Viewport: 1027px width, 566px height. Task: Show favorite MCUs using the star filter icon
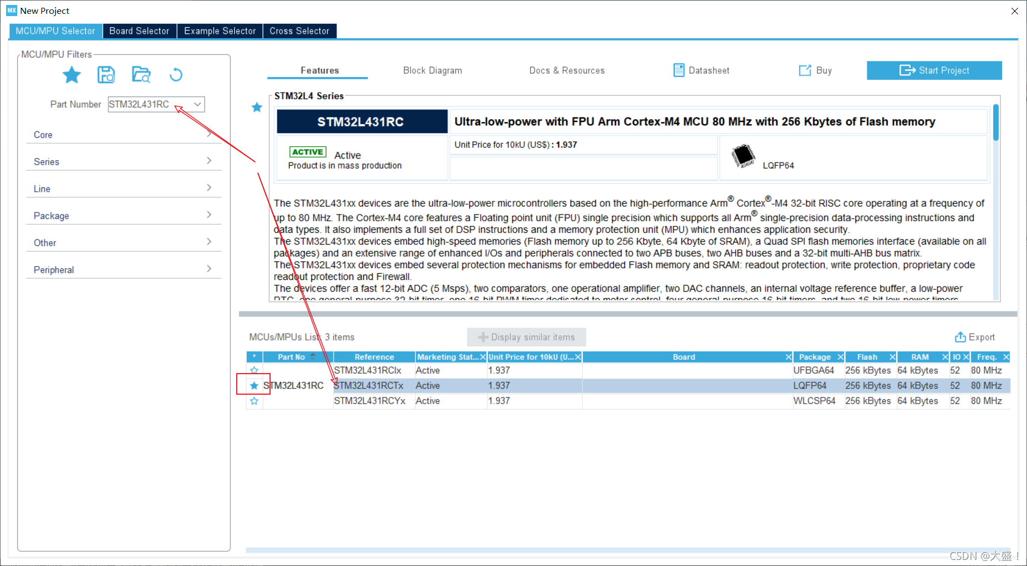[x=72, y=74]
